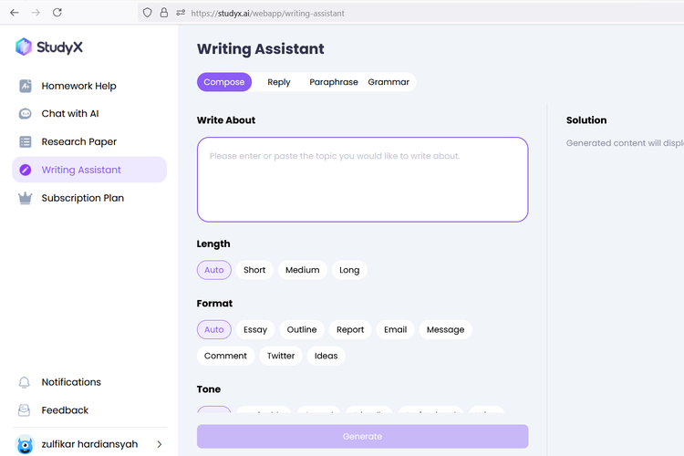The image size is (684, 456).
Task: Select Short length option
Action: click(x=254, y=270)
